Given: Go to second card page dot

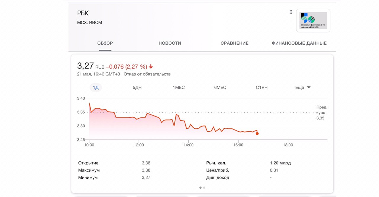Looking at the screenshot, I should pyautogui.click(x=204, y=188).
